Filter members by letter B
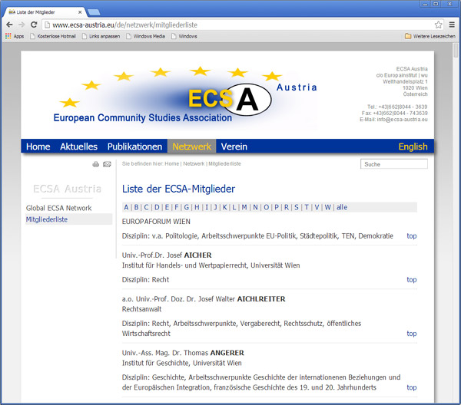Viewport: 461px width, 405px height. click(x=136, y=207)
